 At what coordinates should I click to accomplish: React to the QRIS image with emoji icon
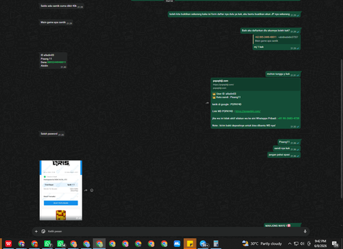pyautogui.click(x=92, y=190)
